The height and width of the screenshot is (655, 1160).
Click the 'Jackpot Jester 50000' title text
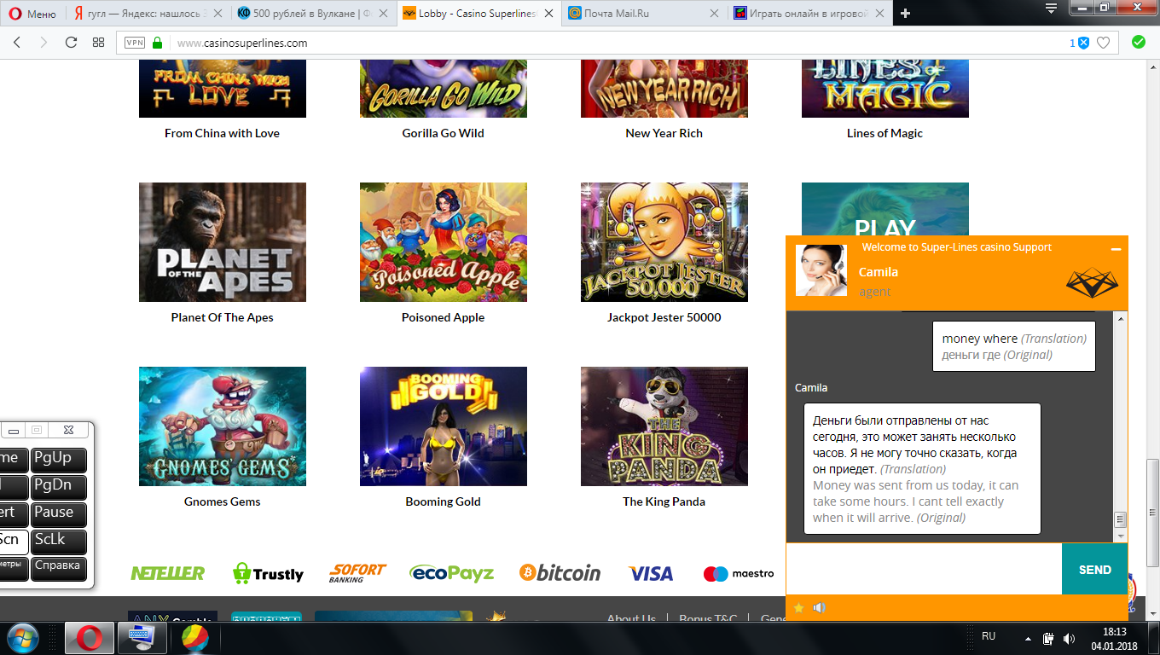click(x=664, y=317)
